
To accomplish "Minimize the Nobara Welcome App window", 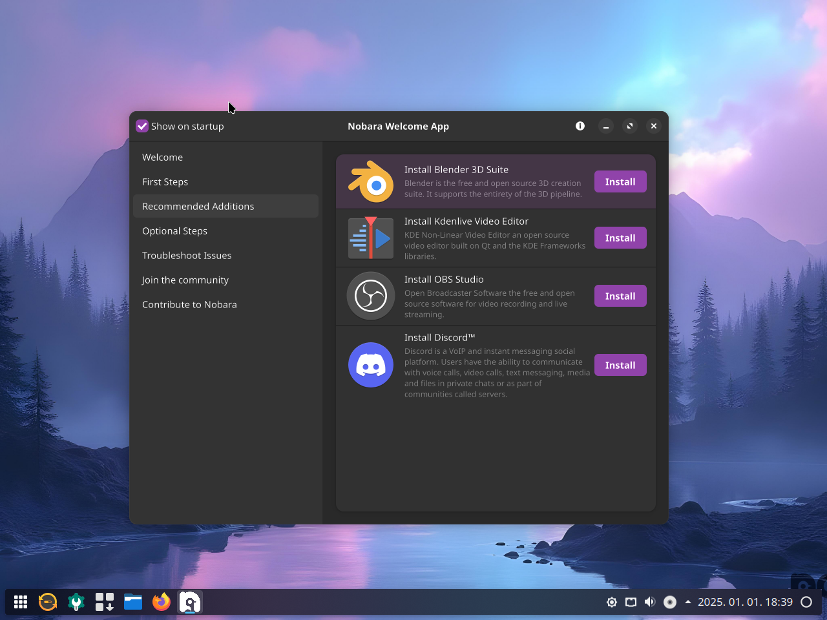I will tap(605, 127).
